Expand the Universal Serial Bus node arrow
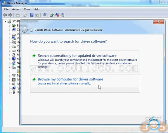This screenshot has height=133, width=168. pyautogui.click(x=10, y=93)
